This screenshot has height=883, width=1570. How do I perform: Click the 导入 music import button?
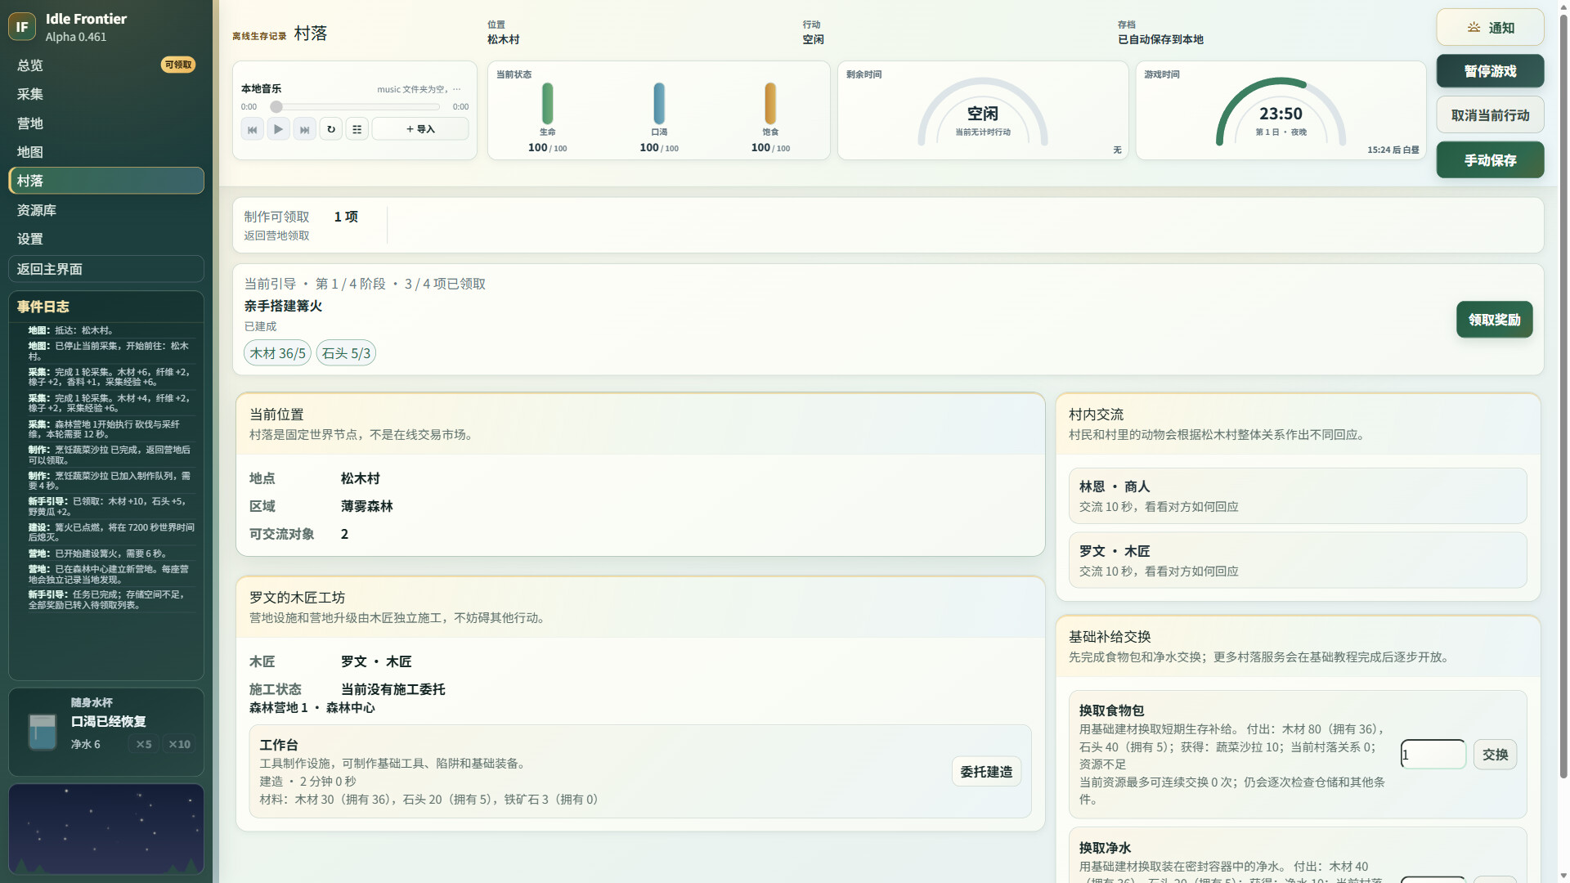pyautogui.click(x=420, y=129)
